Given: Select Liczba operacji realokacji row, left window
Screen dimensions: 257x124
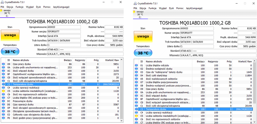Looking at the screenshot, I should pyautogui.click(x=61, y=88).
